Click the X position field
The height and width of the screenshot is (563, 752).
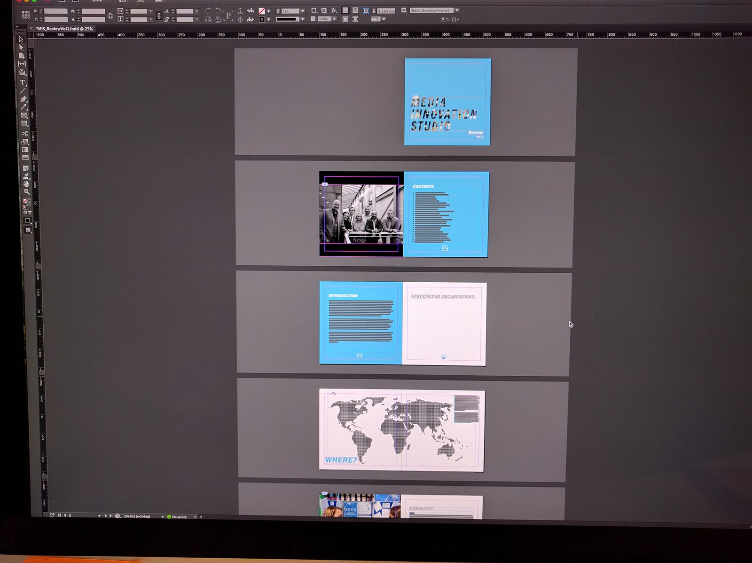[x=56, y=11]
